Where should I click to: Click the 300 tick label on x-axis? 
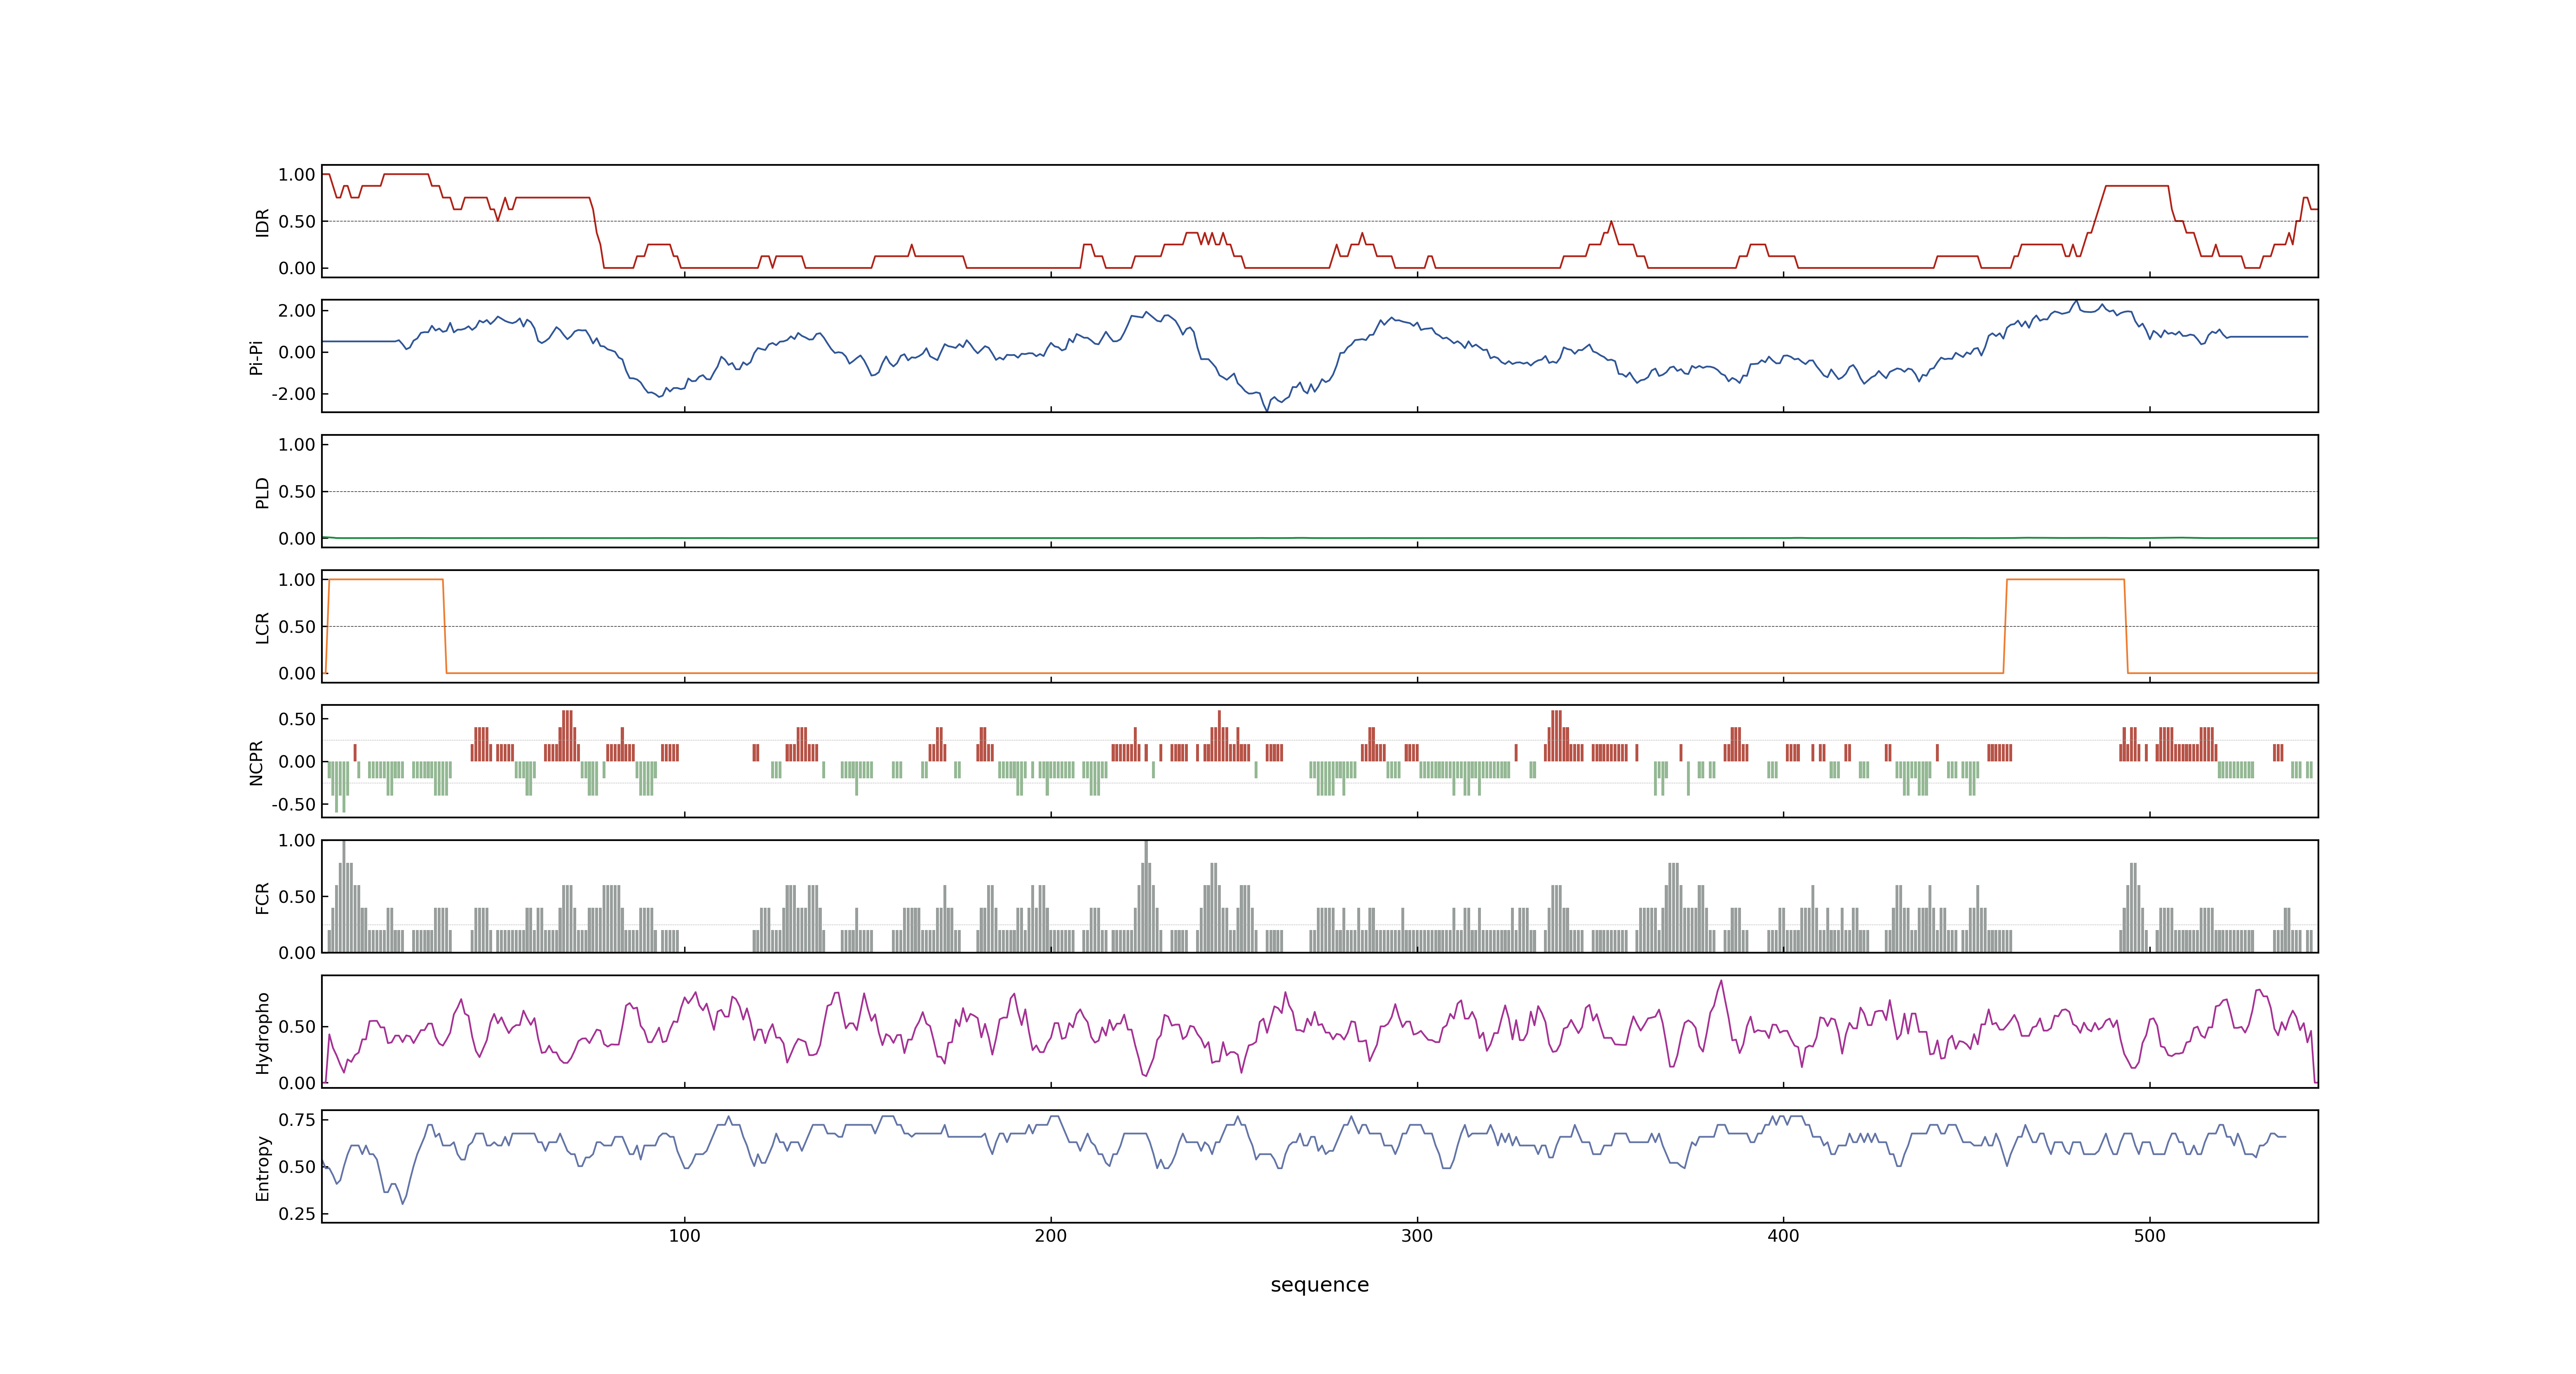[1417, 1236]
